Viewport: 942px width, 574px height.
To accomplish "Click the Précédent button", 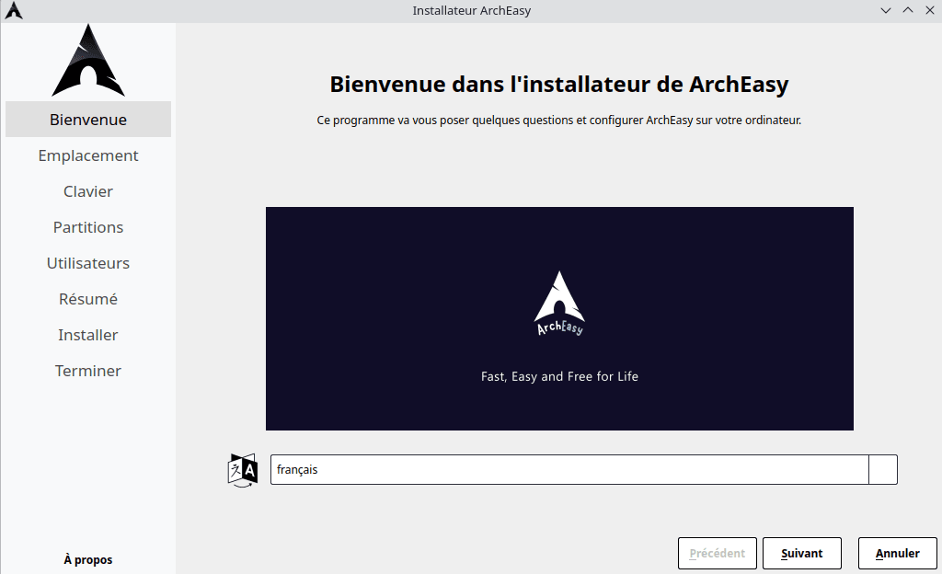I will (x=717, y=554).
